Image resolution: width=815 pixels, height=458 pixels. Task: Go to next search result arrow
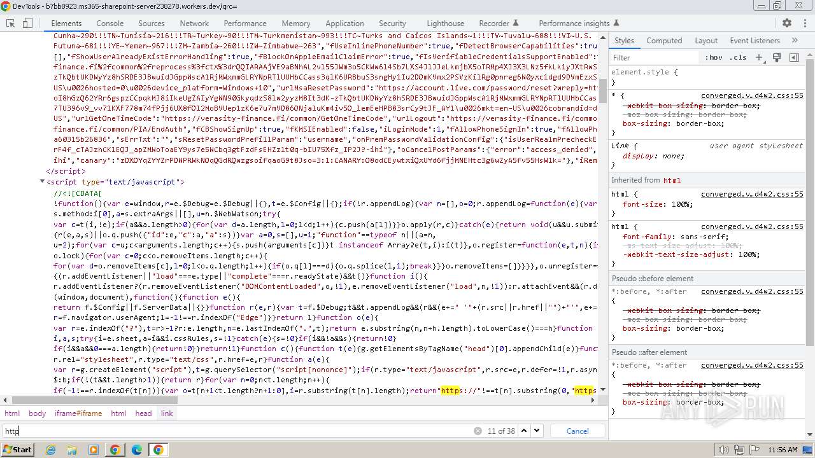(x=537, y=431)
